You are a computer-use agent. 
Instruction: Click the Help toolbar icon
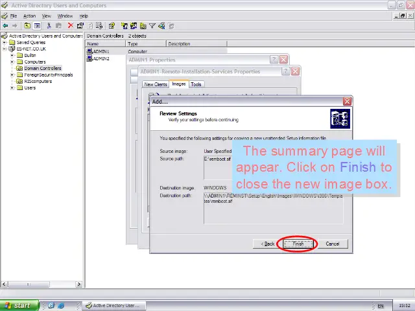pyautogui.click(x=112, y=26)
